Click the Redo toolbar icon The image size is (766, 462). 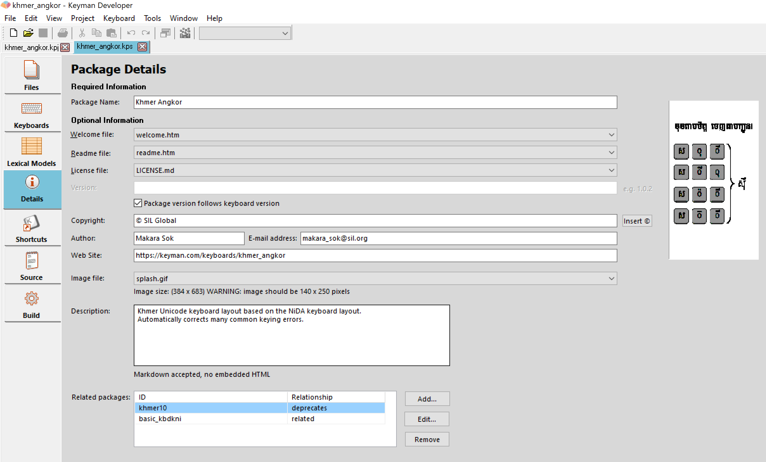[x=146, y=33]
